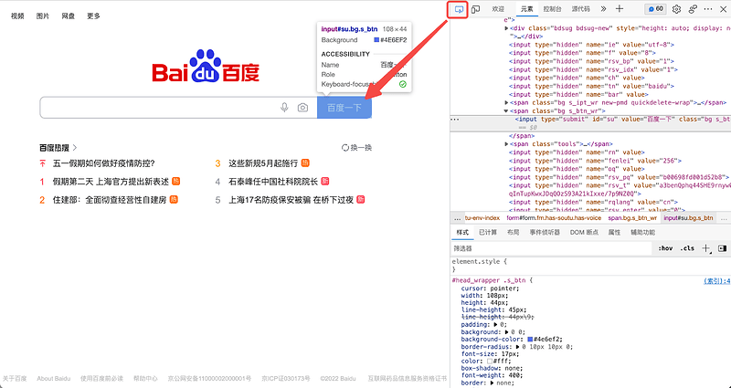
Task: Select the 已计算 sub-tab
Action: [x=488, y=233]
